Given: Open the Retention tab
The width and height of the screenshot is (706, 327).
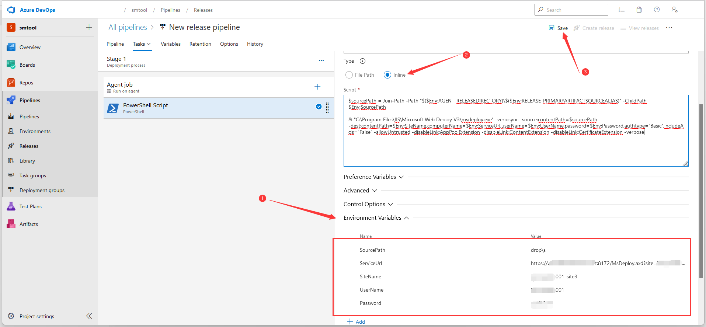Looking at the screenshot, I should coord(200,44).
